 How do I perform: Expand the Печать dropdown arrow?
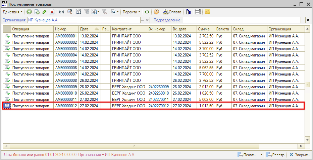click(261, 155)
